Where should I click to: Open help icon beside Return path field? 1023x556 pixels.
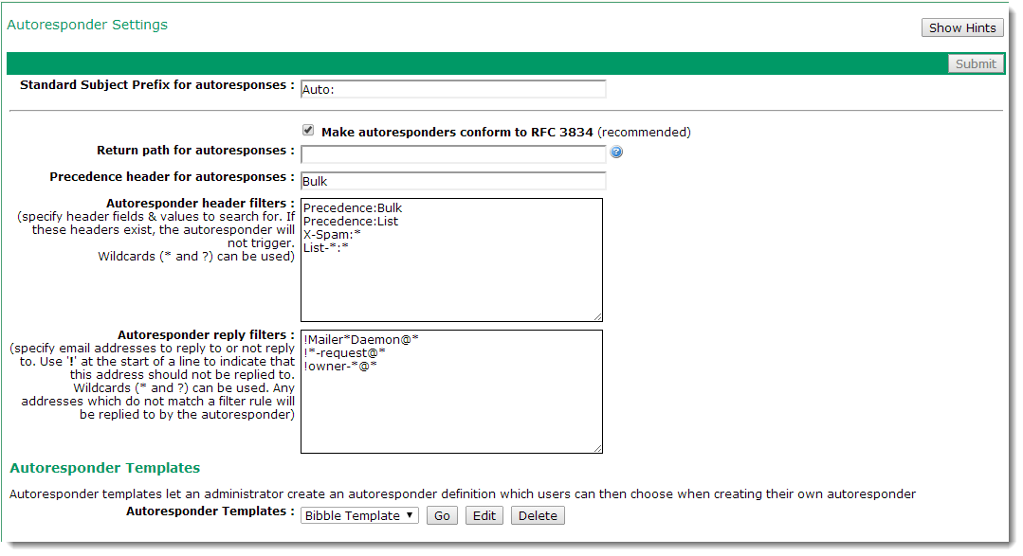pos(616,152)
